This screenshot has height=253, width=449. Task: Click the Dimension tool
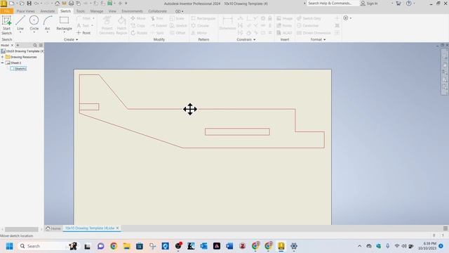click(227, 23)
